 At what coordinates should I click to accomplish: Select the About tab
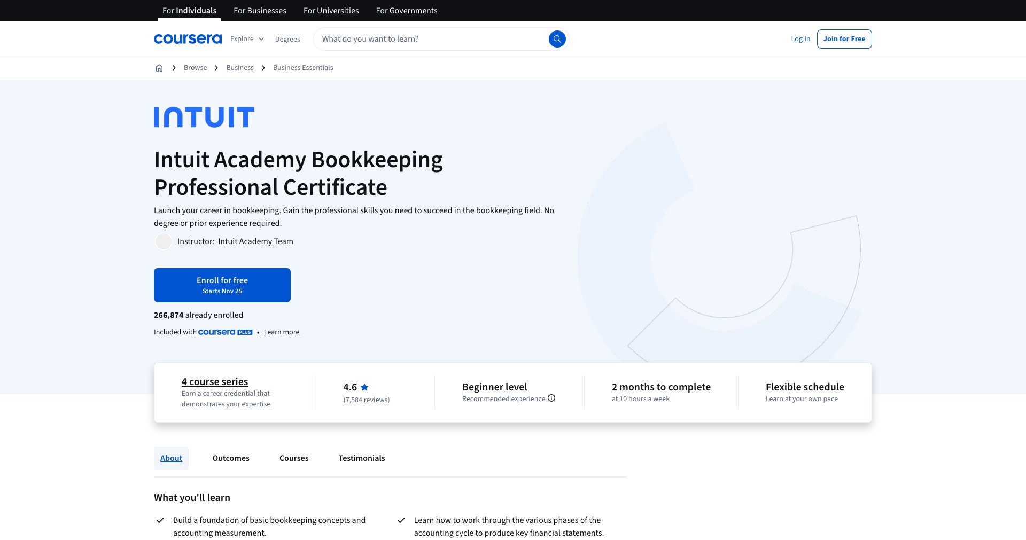click(x=171, y=458)
